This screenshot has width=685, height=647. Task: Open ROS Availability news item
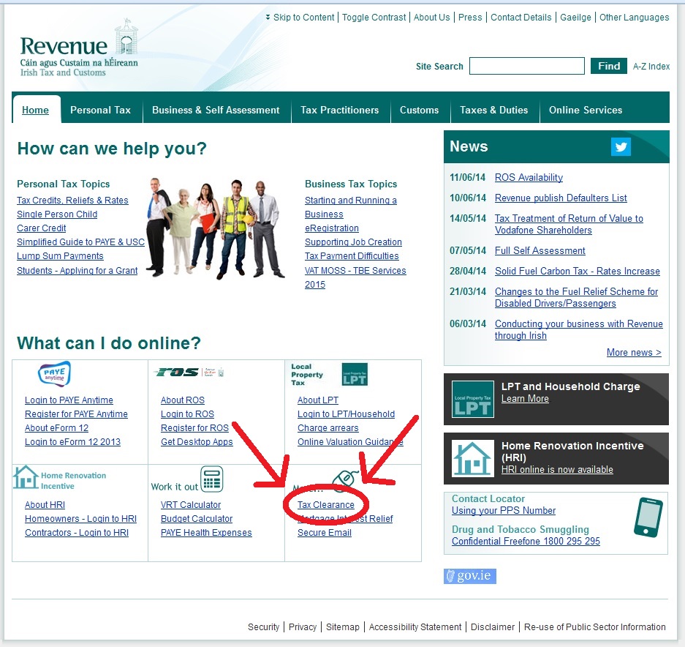(529, 177)
